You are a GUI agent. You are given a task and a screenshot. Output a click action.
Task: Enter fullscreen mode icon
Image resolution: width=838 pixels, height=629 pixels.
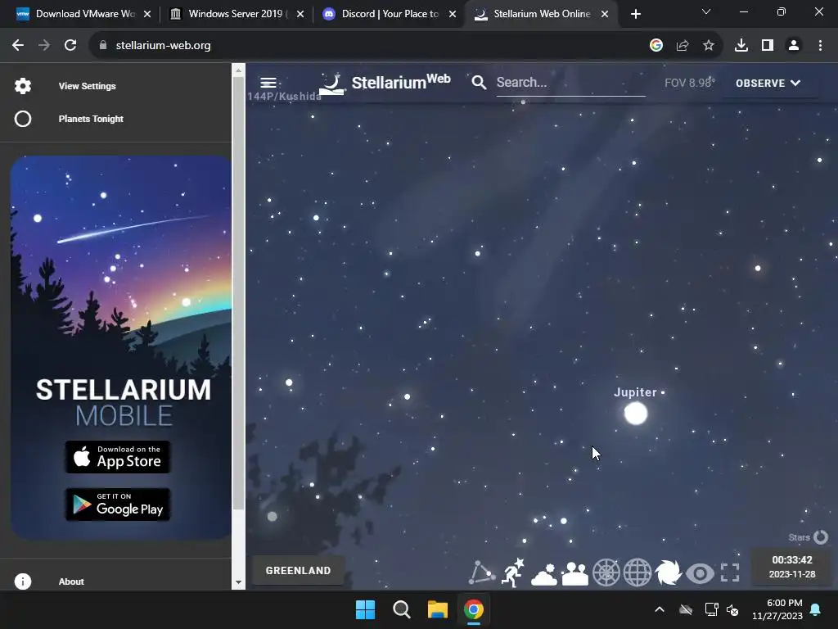coord(730,572)
